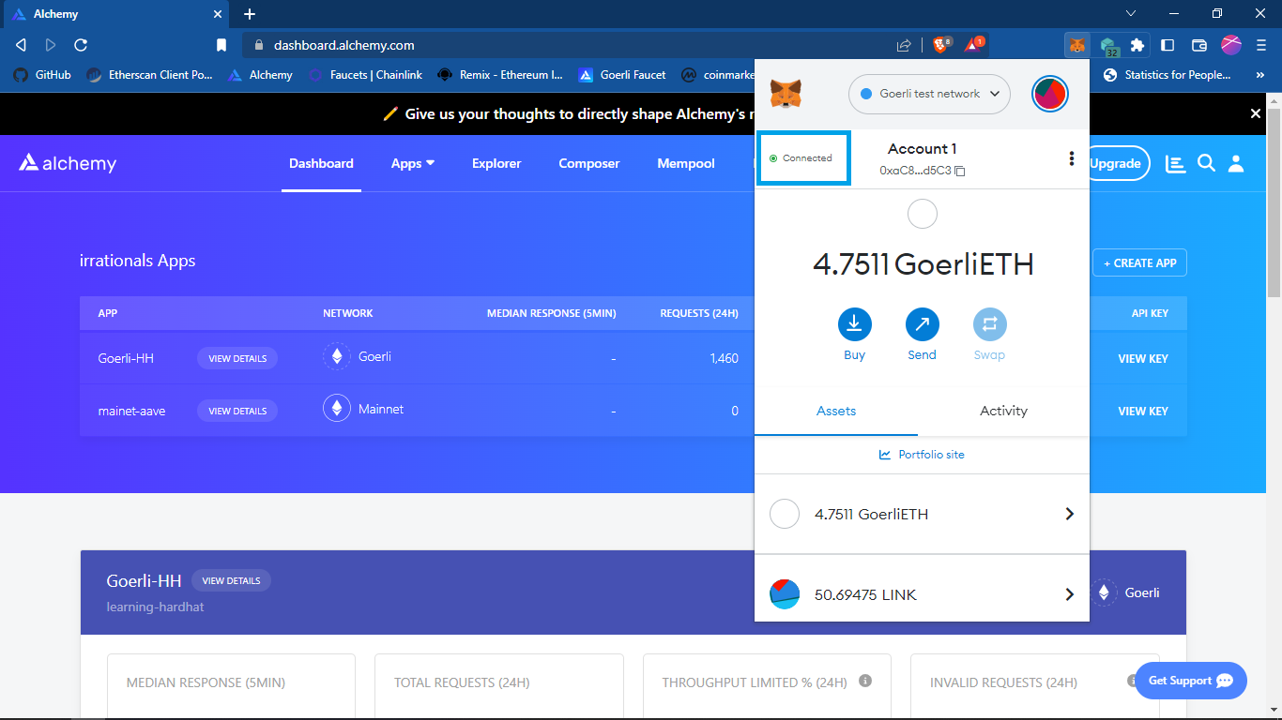Click VIEW DETAILS for Goerli-HH table row
This screenshot has width=1282, height=720.
(237, 358)
